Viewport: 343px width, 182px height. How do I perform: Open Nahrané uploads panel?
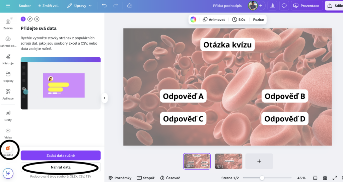(8, 41)
